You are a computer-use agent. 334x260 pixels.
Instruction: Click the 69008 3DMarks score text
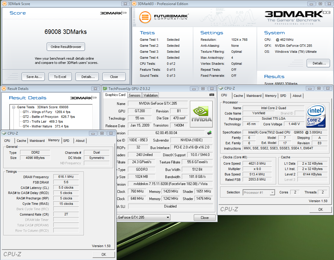[x=66, y=32]
